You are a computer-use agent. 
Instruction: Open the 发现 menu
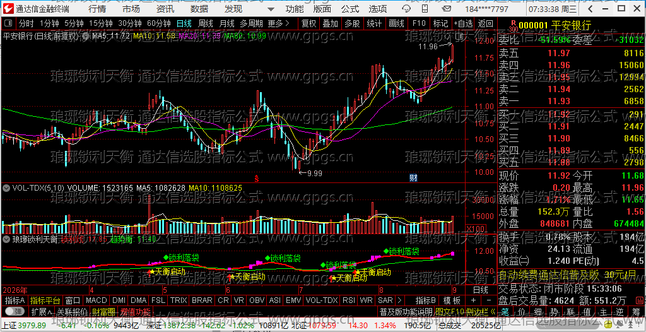233,9
